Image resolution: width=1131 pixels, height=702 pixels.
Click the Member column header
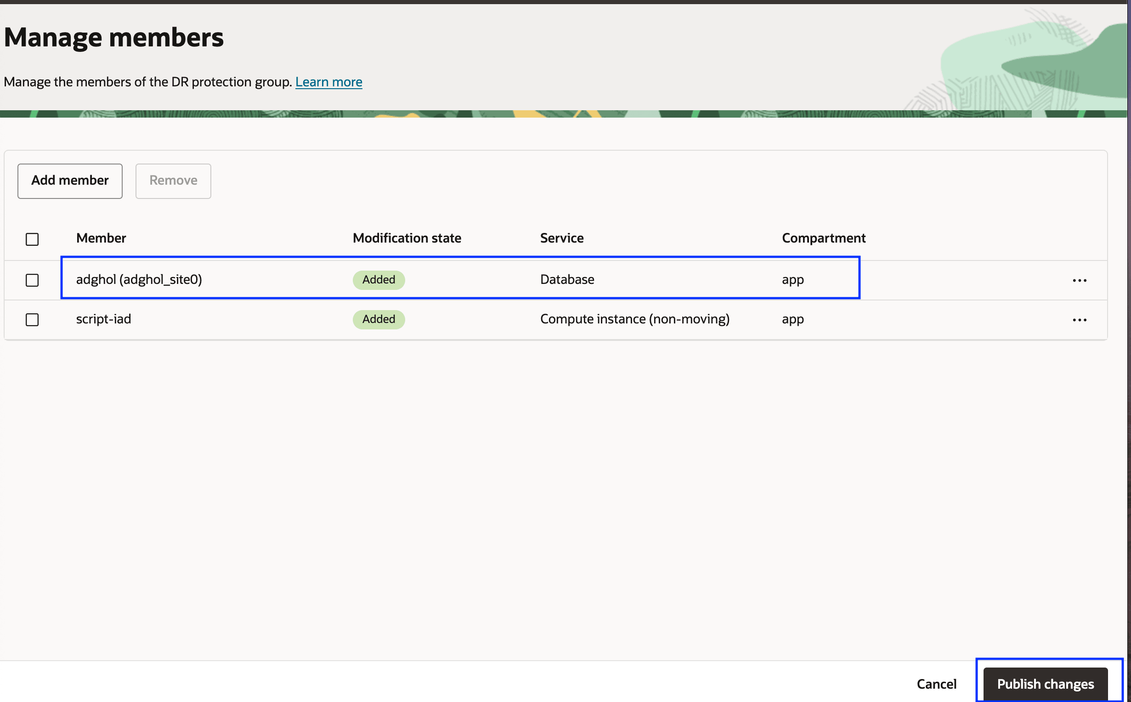coord(101,238)
